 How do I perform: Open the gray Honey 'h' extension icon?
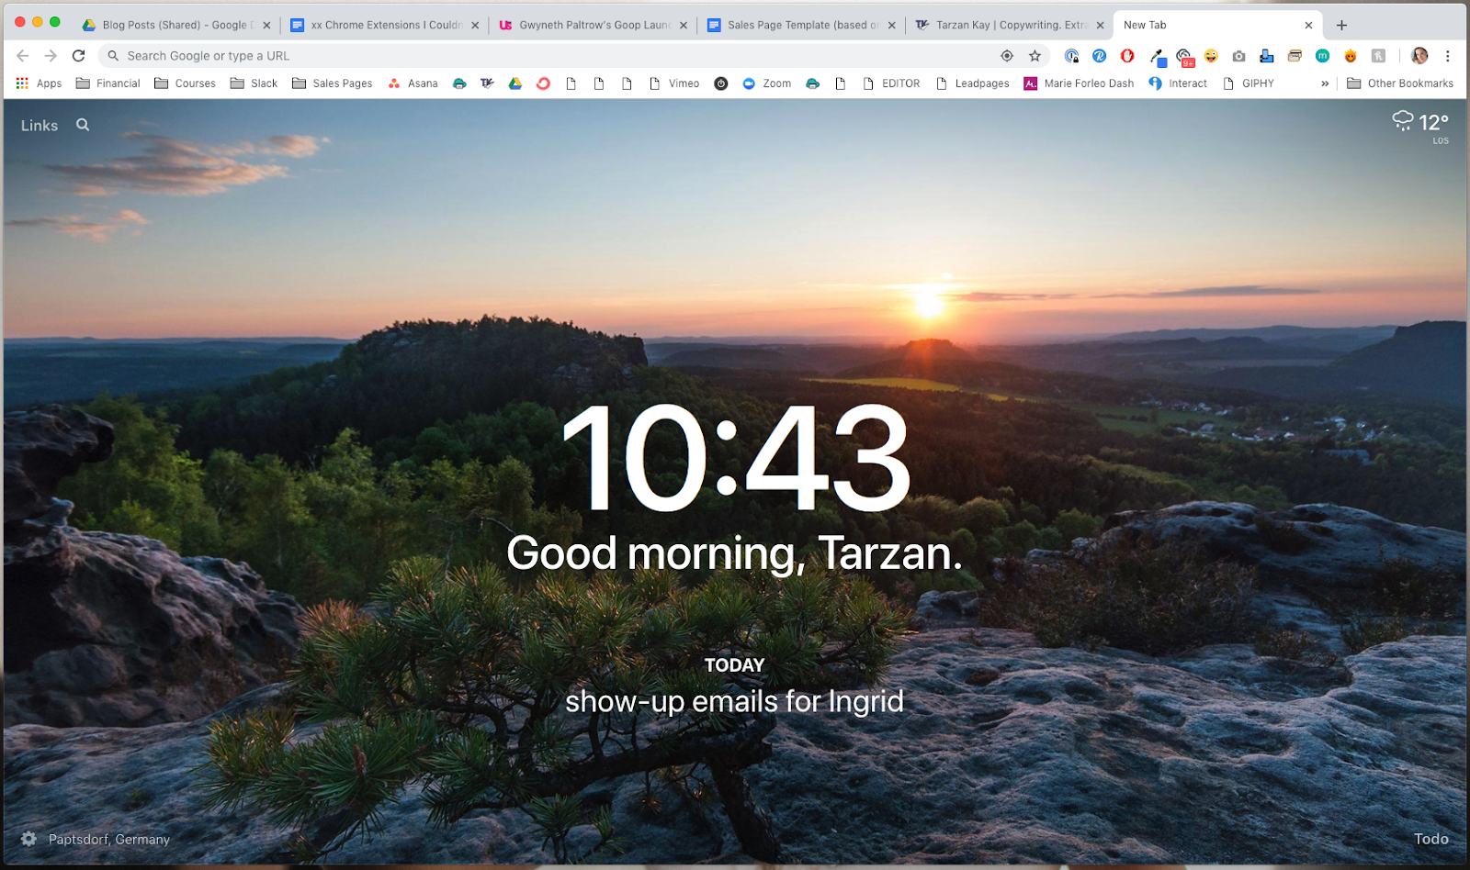1378,56
